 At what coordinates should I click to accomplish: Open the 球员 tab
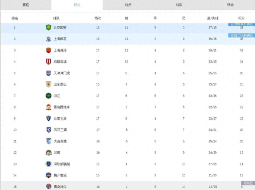[x=128, y=5]
